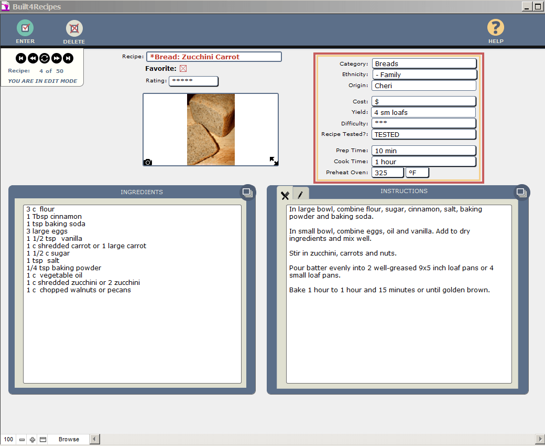This screenshot has height=446, width=545.
Task: Advance to the next recipe record
Action: (x=57, y=58)
